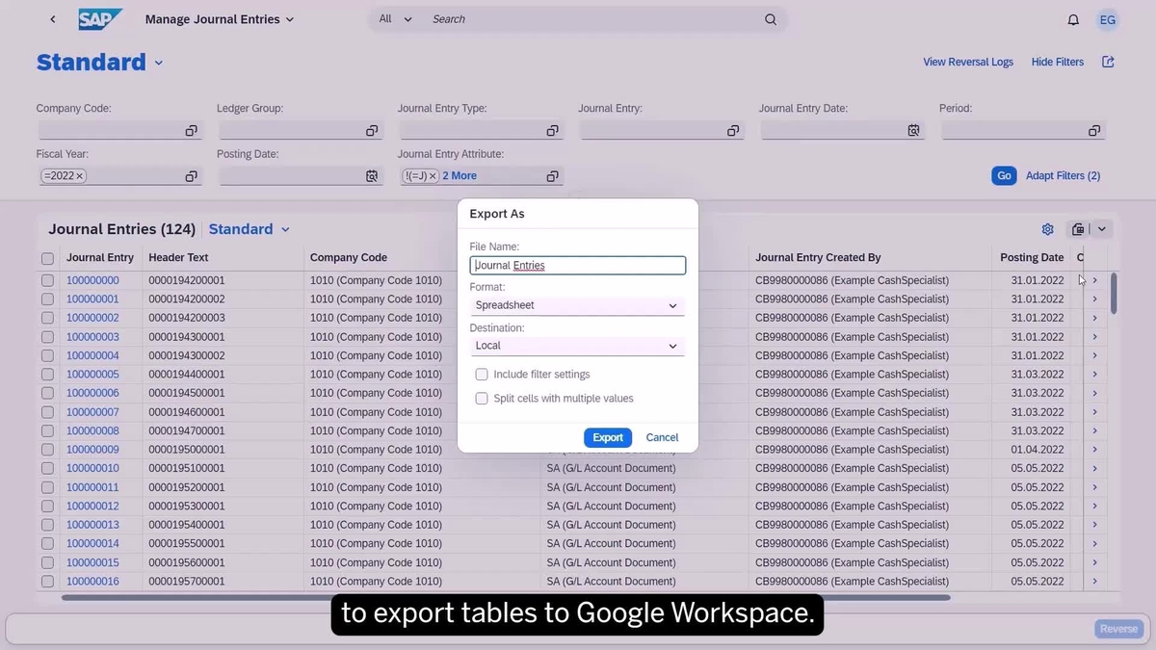The width and height of the screenshot is (1156, 650).
Task: Select the checkbox for journal entry 100000003
Action: pyautogui.click(x=47, y=336)
